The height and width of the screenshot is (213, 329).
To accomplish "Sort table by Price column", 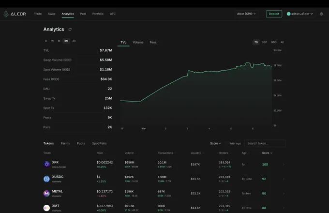I will [101, 153].
